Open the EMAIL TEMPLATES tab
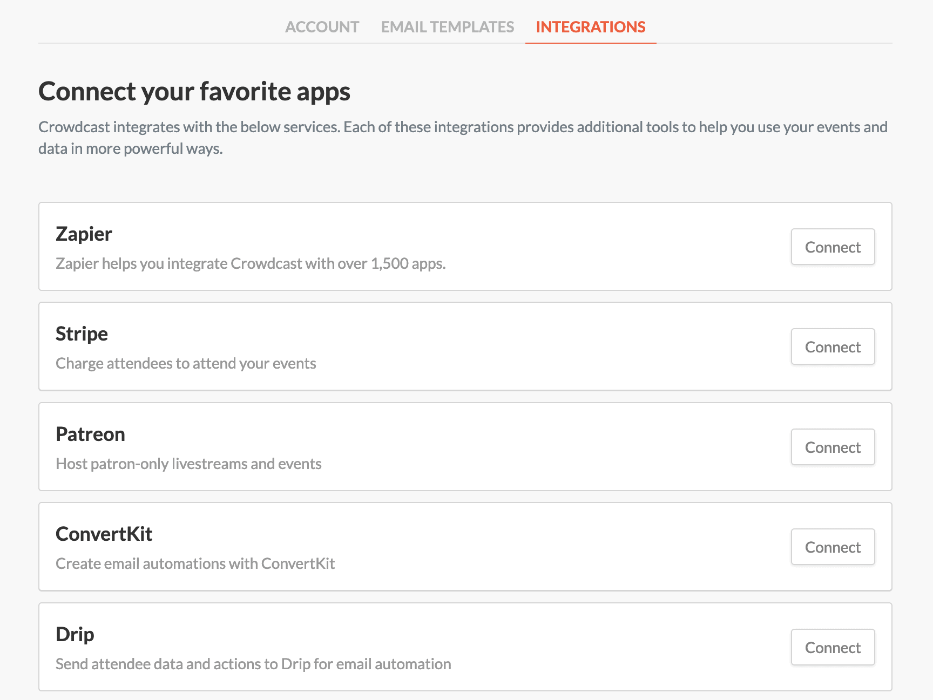 (x=447, y=26)
